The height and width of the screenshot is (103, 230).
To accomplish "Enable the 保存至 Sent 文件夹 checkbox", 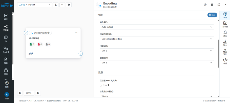I will tap(101, 85).
